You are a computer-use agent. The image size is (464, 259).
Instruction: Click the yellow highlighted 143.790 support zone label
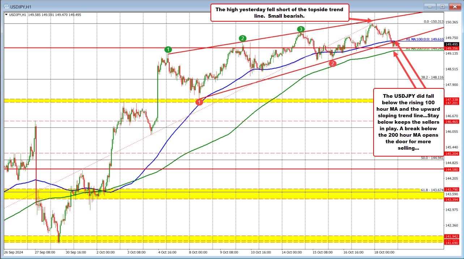pyautogui.click(x=451, y=189)
